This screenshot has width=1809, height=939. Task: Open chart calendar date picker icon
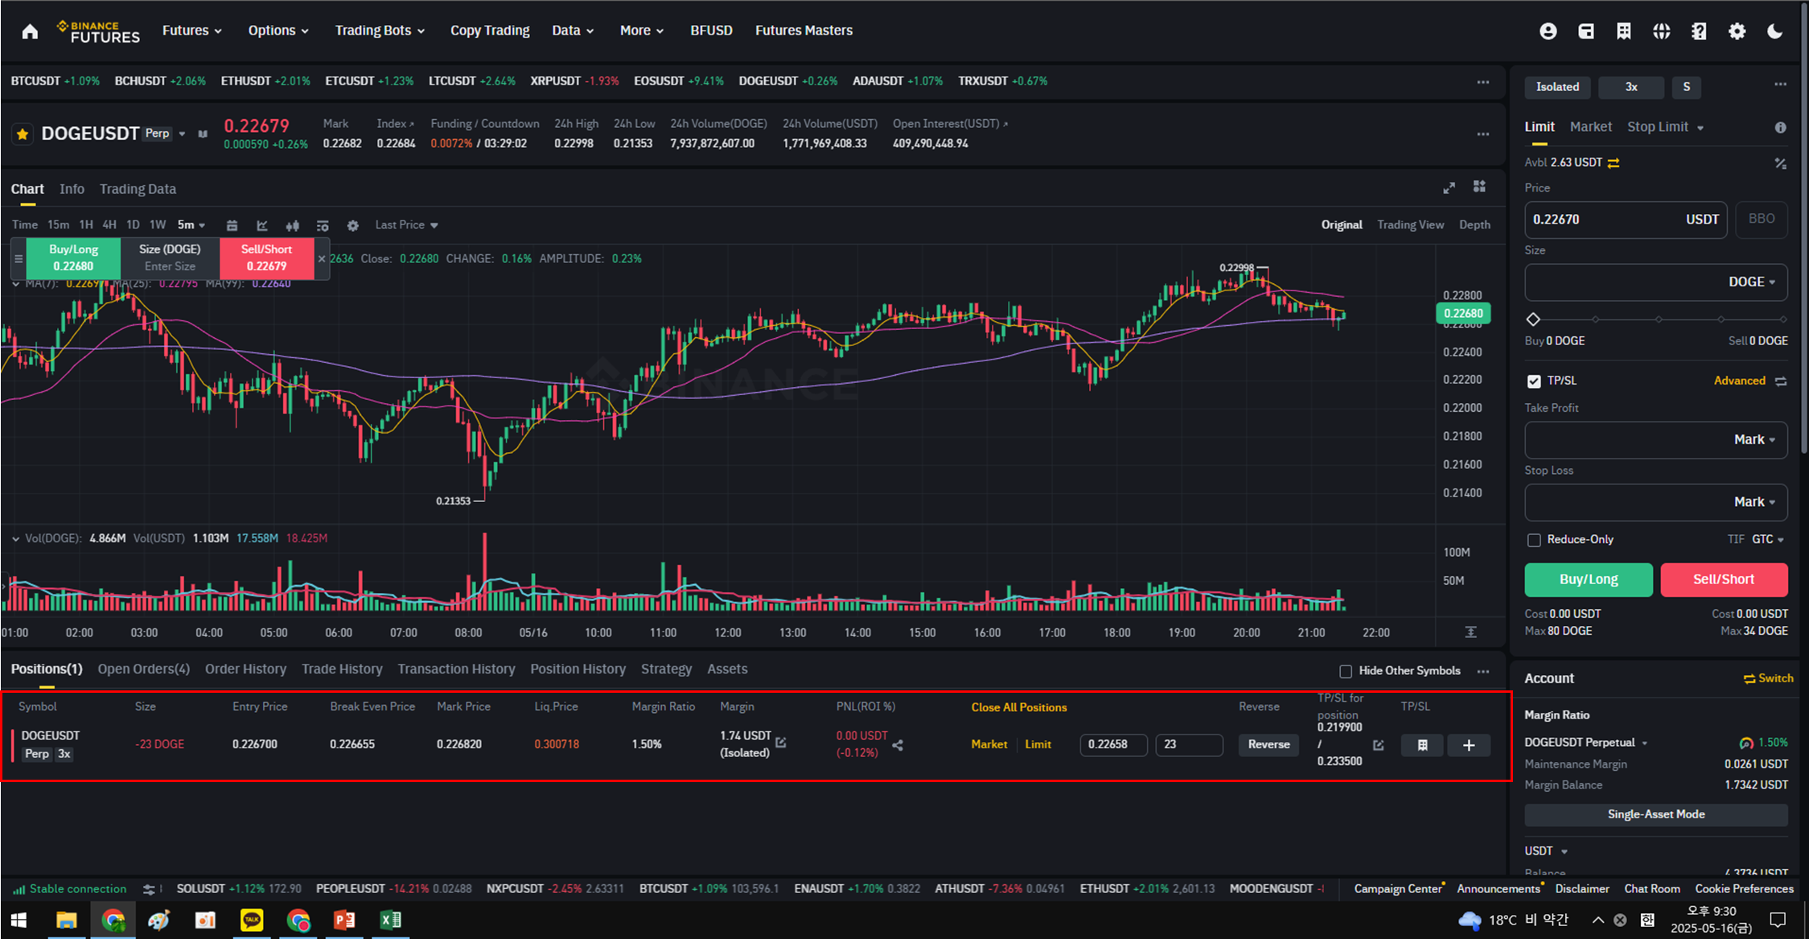click(x=232, y=225)
